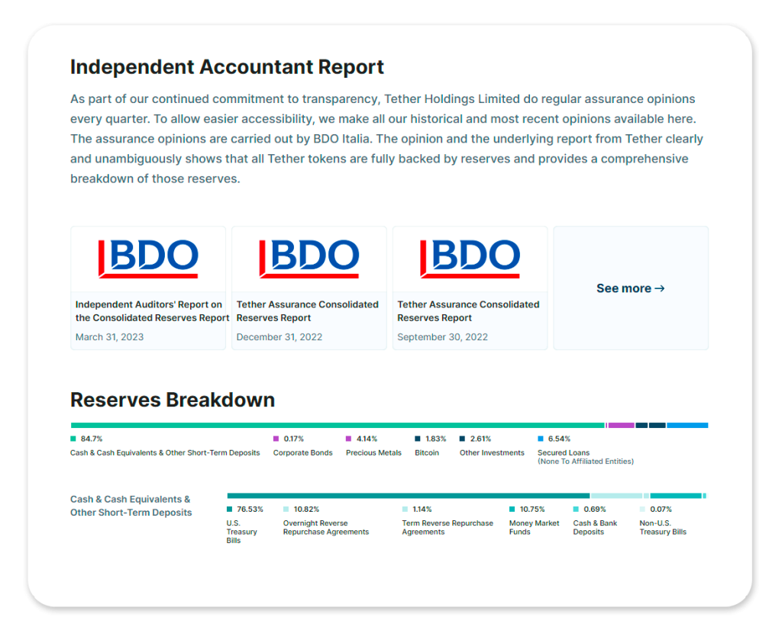Click the blue Secured Loans bar segment
782x640 pixels.
[687, 425]
